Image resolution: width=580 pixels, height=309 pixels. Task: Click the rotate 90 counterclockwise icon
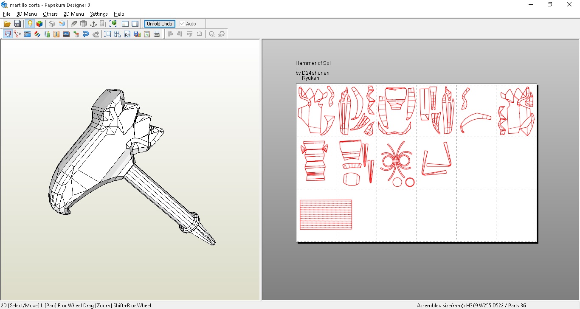211,34
